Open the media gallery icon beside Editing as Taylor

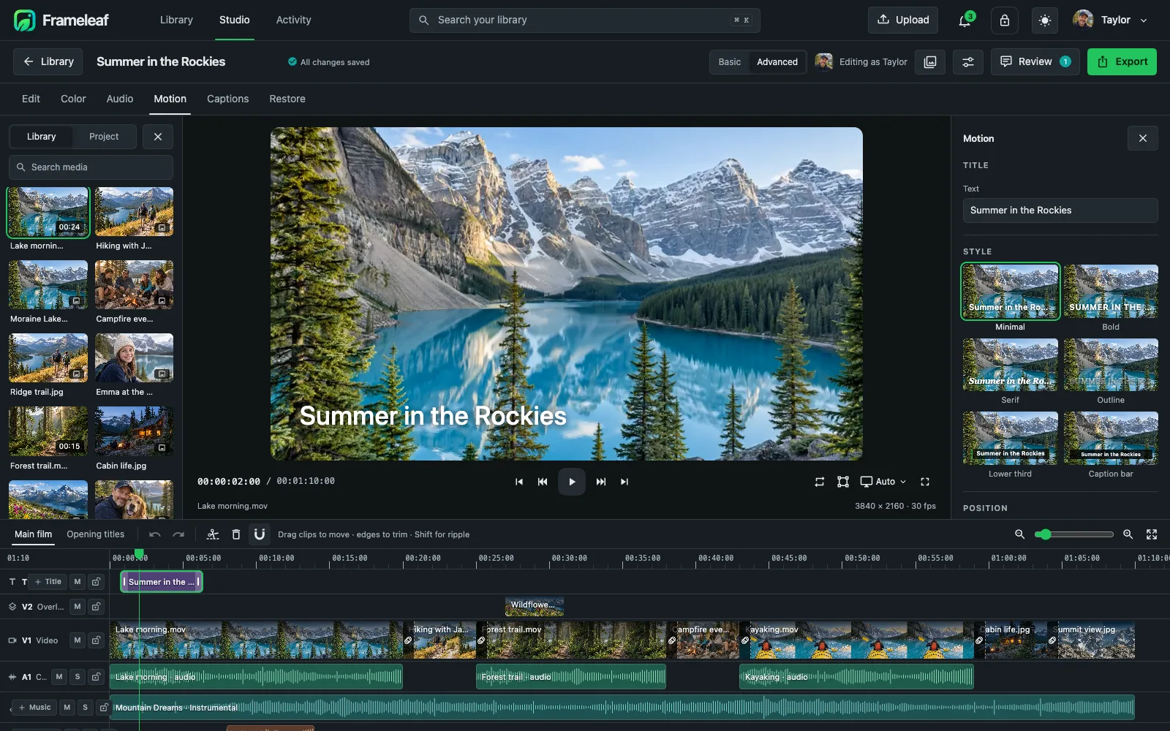(x=930, y=62)
